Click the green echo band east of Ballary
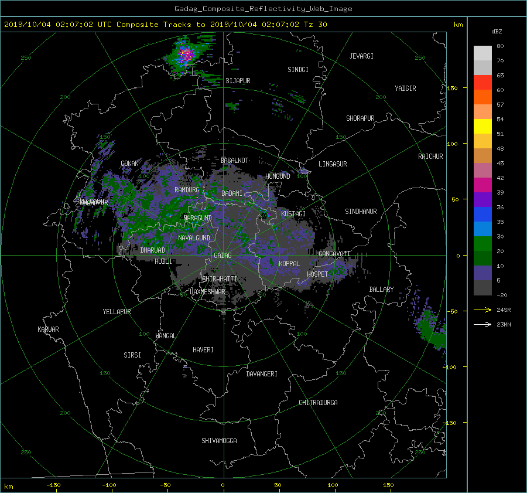The width and height of the screenshot is (527, 493). tap(432, 330)
